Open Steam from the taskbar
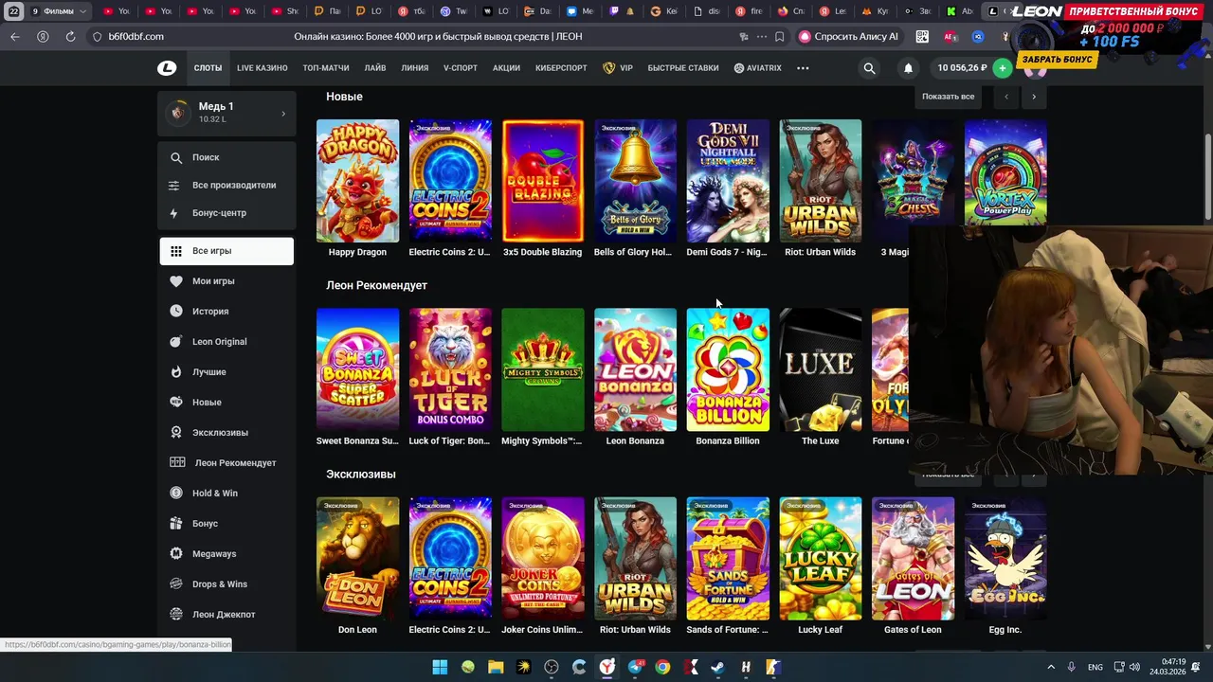1213x682 pixels. pyautogui.click(x=717, y=667)
